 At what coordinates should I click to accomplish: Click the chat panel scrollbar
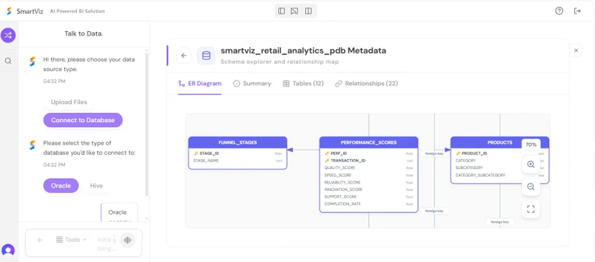point(147,125)
